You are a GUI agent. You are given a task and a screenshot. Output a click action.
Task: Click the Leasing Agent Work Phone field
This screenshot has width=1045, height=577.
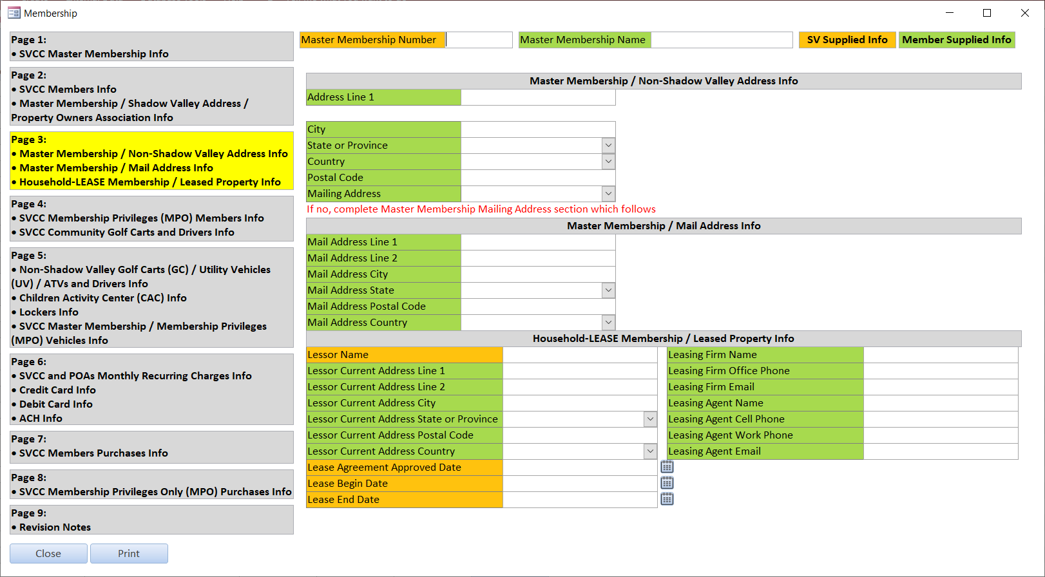(x=941, y=435)
